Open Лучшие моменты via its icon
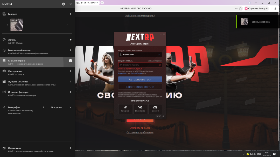 4,81
